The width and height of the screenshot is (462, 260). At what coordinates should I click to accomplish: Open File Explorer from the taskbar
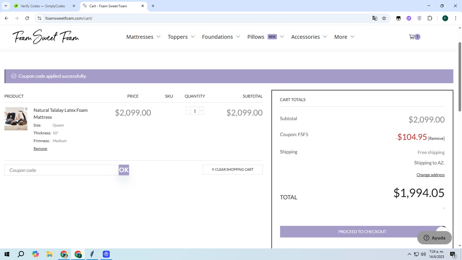coord(50,254)
